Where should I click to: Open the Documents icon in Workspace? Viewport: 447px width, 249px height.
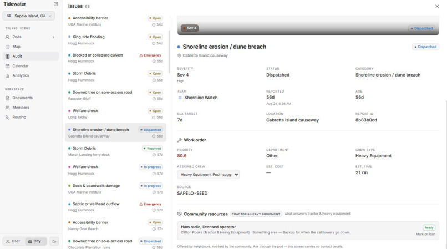[x=7, y=98]
